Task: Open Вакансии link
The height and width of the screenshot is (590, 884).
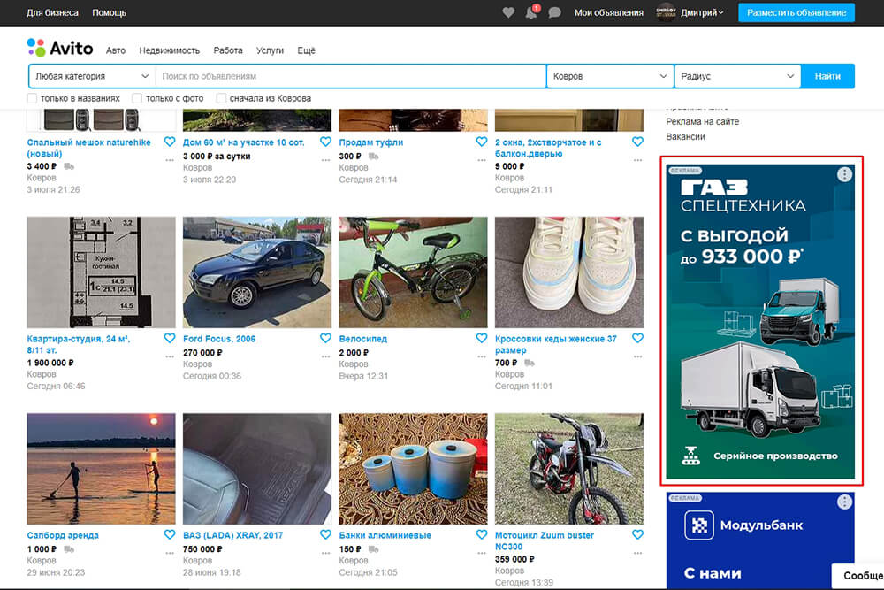Action: [x=685, y=136]
